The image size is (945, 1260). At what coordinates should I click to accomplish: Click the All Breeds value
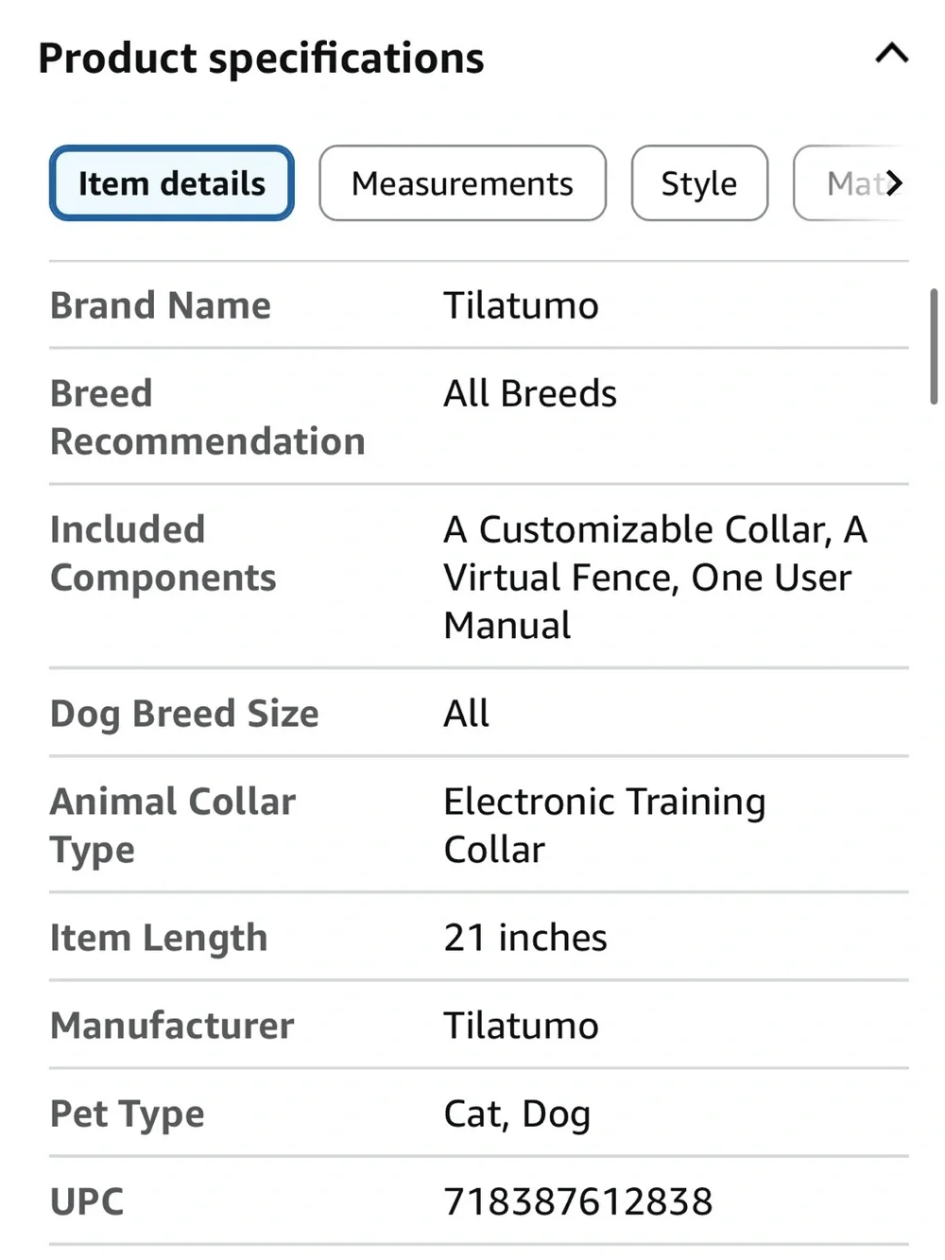tap(530, 393)
